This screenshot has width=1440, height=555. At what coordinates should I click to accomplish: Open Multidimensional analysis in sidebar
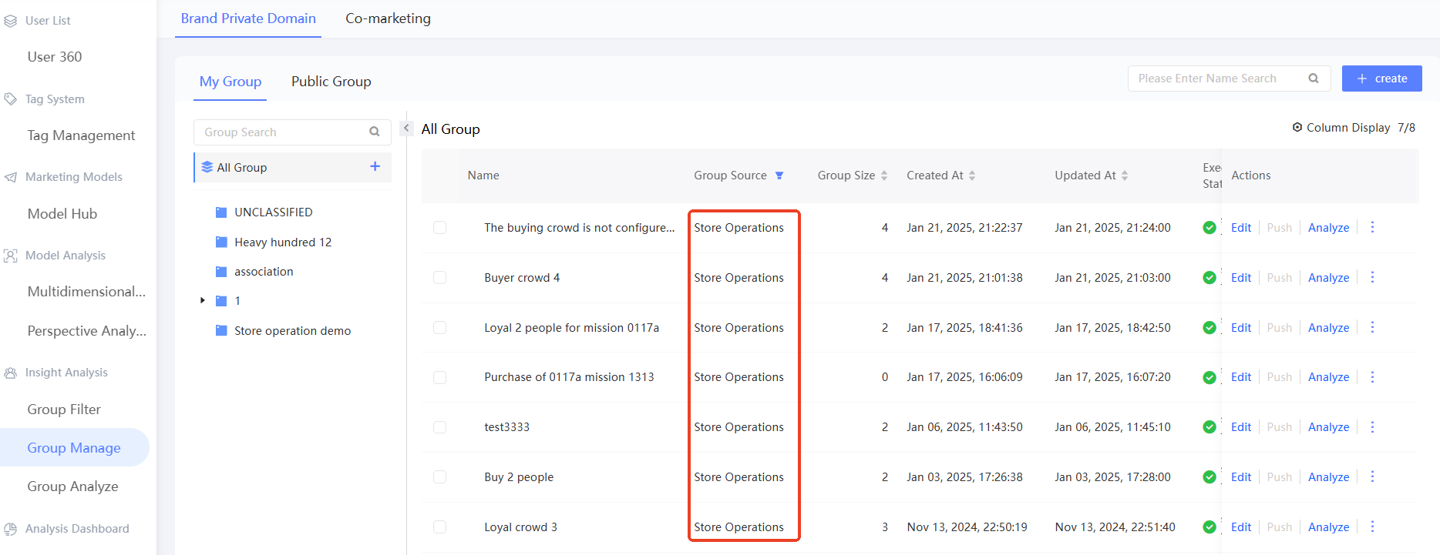[86, 292]
